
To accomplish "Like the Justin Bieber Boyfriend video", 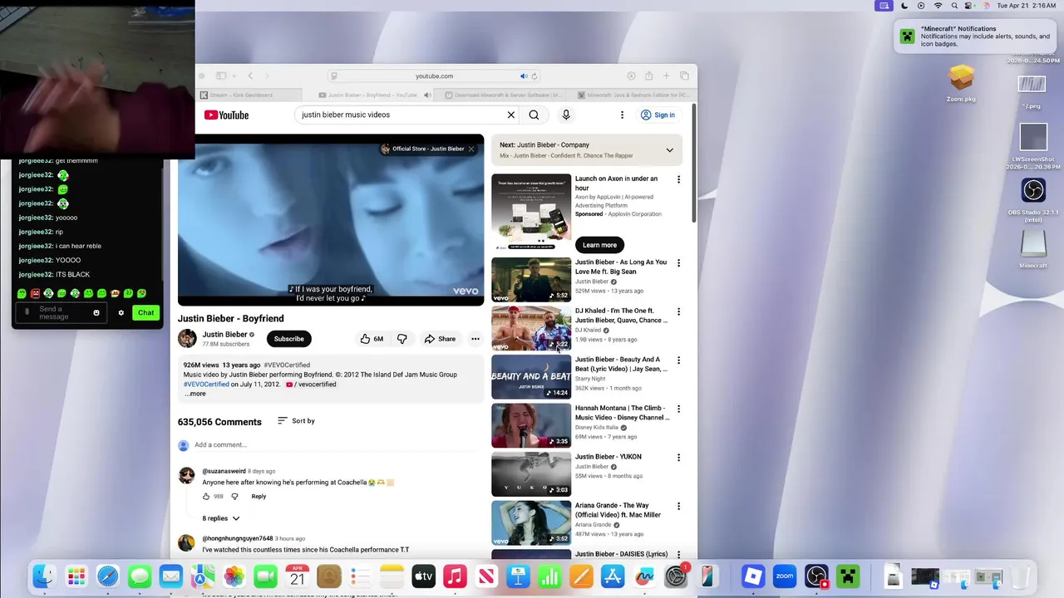I will [372, 339].
